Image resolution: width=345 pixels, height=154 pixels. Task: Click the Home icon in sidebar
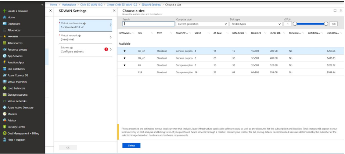click(x=4, y=17)
